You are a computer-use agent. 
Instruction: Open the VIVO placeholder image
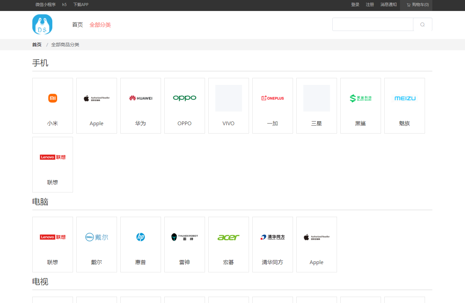[x=229, y=98]
